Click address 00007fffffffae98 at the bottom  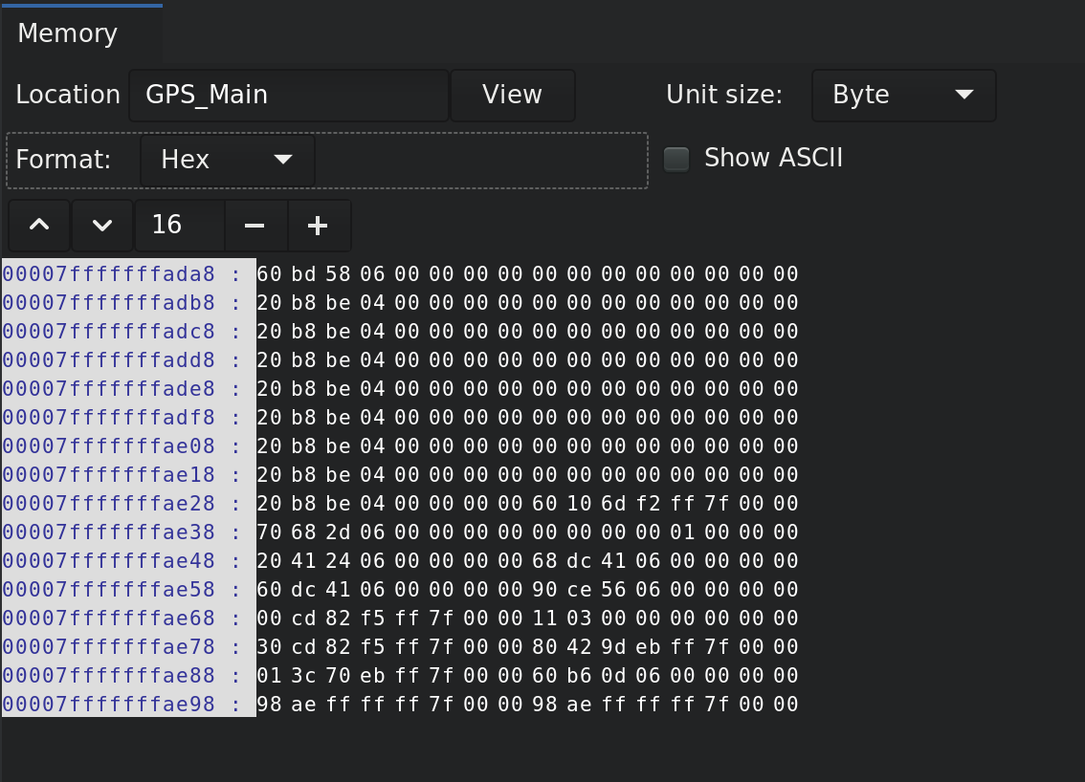[109, 704]
